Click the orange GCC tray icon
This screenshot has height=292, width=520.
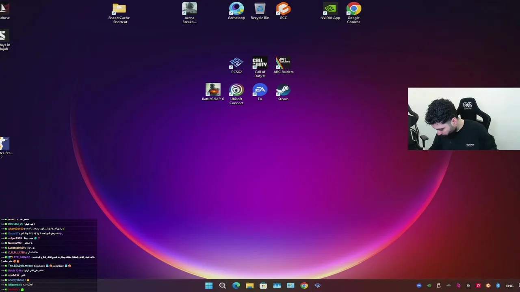tap(488, 286)
